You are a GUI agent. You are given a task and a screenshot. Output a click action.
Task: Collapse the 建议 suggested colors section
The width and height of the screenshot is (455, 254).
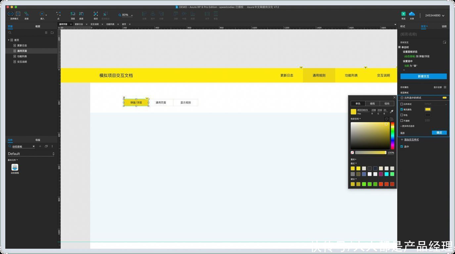point(353,179)
